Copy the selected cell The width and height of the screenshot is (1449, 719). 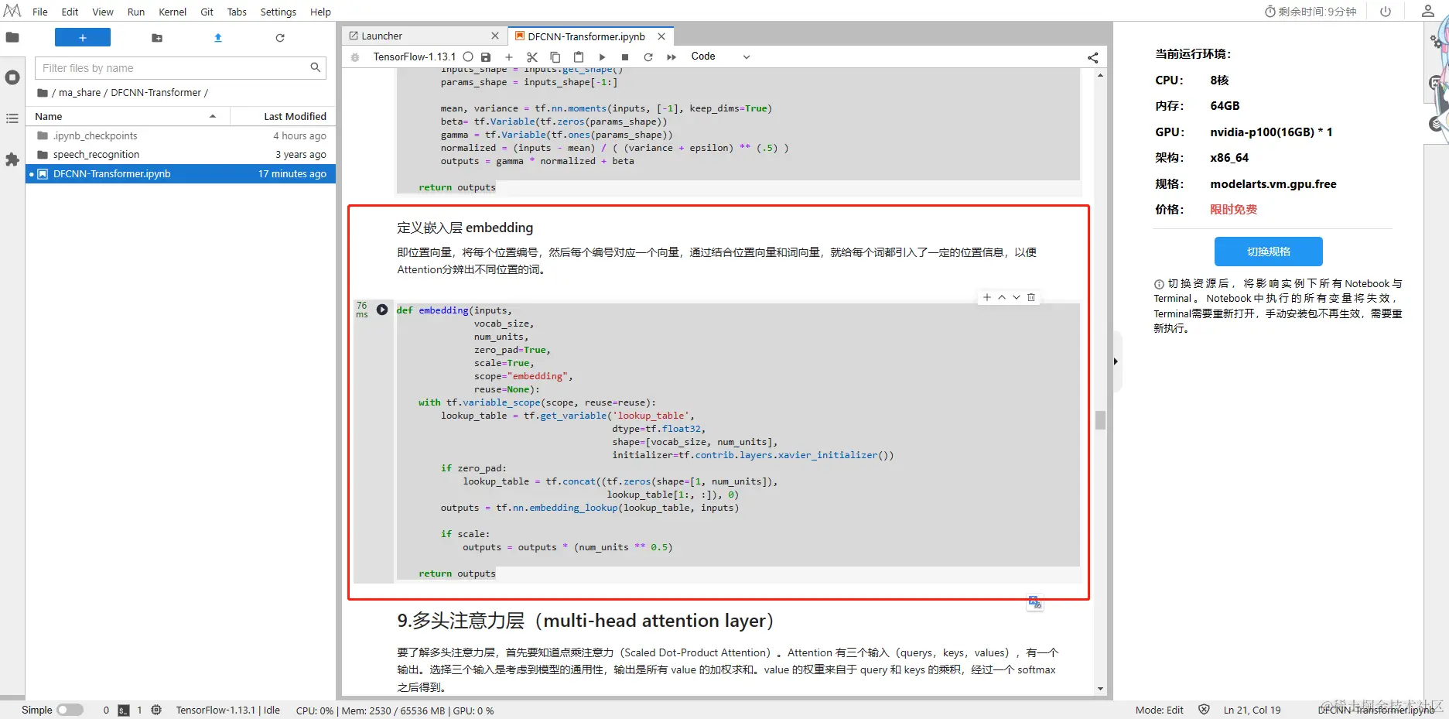555,57
